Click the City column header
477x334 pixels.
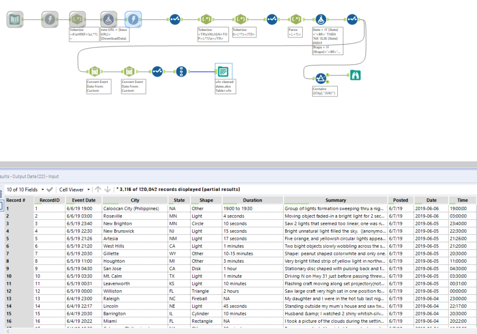[135, 200]
